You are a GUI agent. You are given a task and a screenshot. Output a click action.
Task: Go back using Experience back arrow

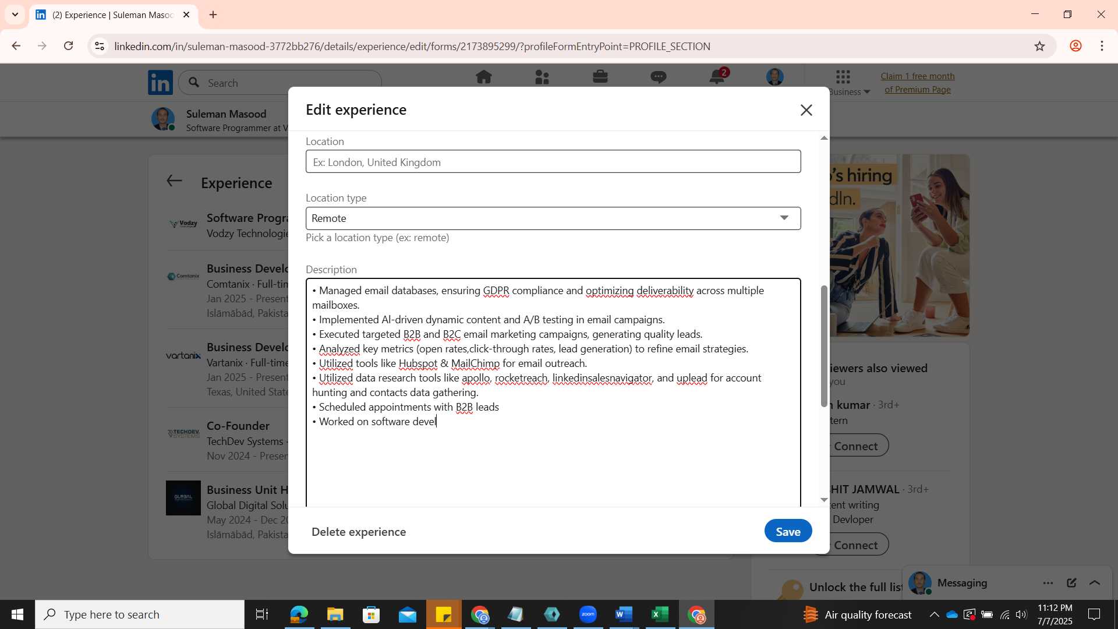[174, 181]
